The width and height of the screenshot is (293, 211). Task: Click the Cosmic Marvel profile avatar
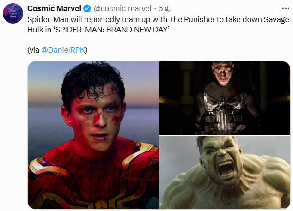pyautogui.click(x=13, y=13)
